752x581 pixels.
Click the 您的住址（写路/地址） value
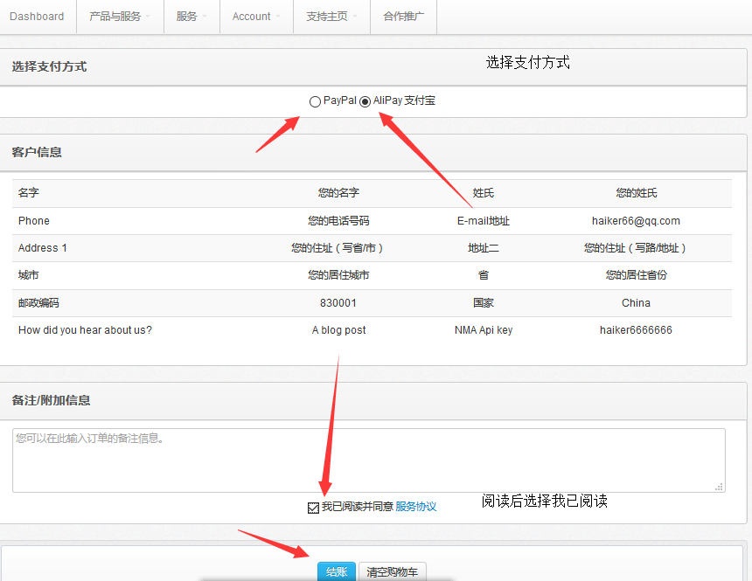tap(635, 248)
